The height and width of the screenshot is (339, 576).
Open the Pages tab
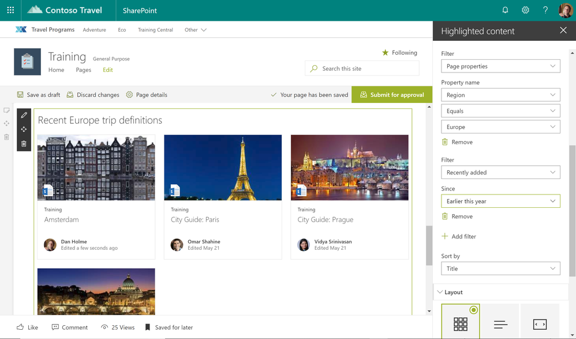point(83,70)
